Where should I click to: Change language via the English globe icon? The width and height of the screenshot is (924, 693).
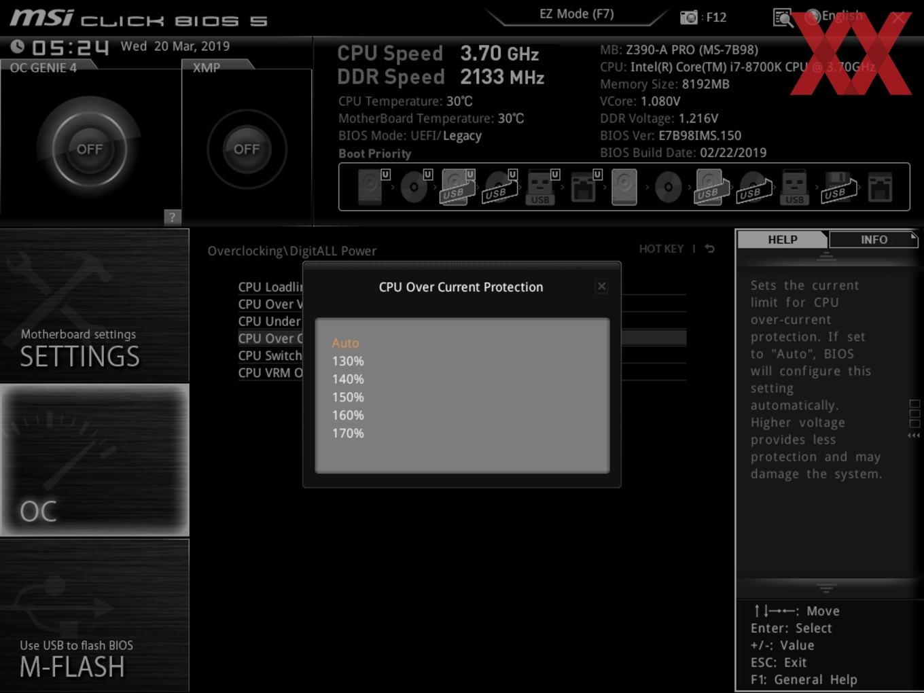click(813, 17)
